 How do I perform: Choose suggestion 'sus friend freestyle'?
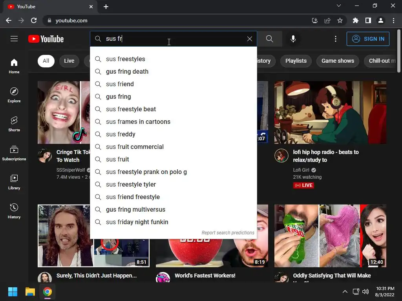(173, 197)
